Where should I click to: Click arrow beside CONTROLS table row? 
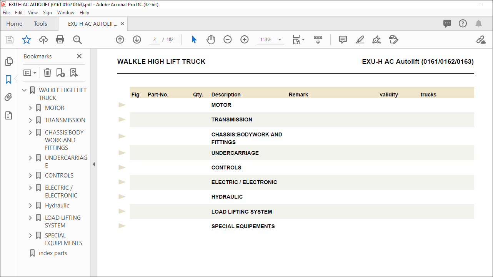point(122,168)
